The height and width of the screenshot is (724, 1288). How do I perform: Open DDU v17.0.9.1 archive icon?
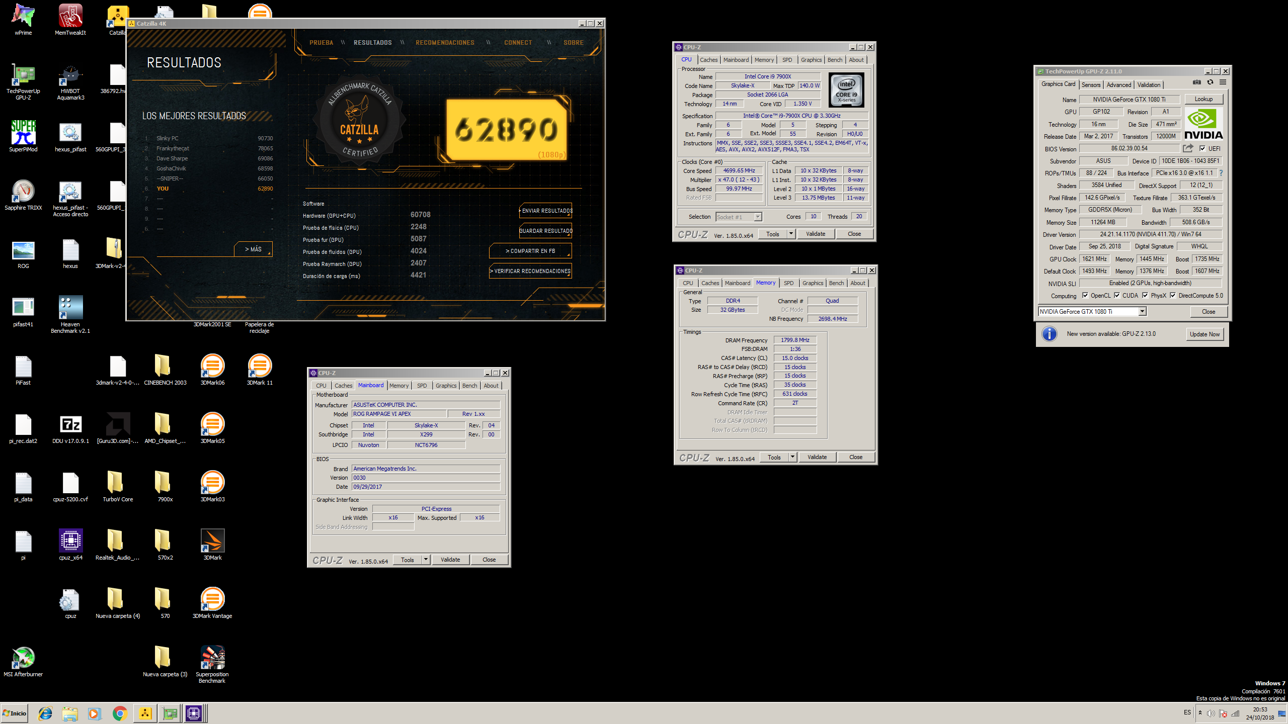coord(70,428)
